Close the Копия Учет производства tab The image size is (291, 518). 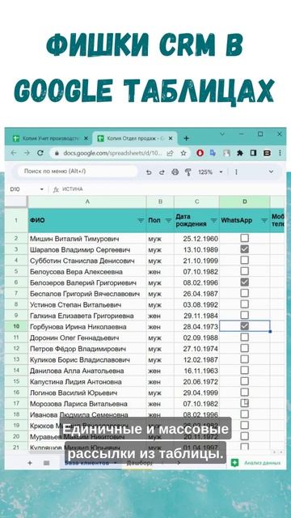86,138
